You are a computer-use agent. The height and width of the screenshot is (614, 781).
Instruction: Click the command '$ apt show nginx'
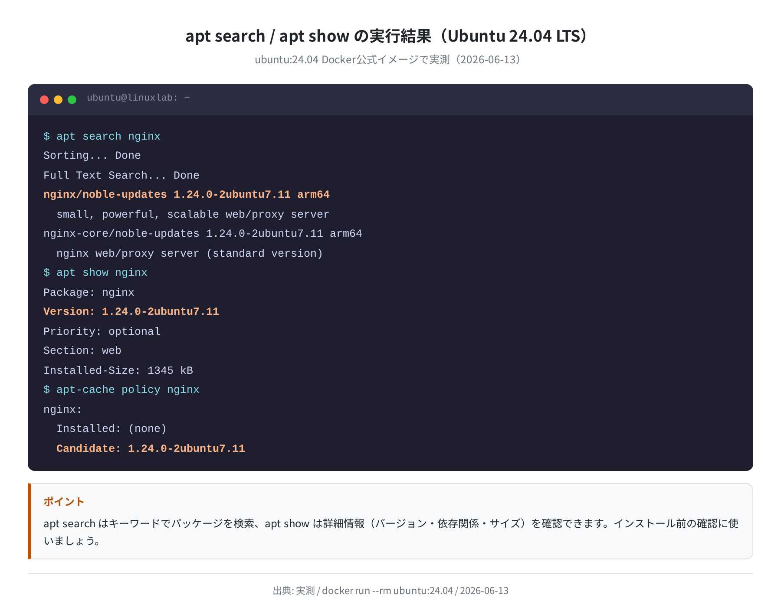point(95,273)
